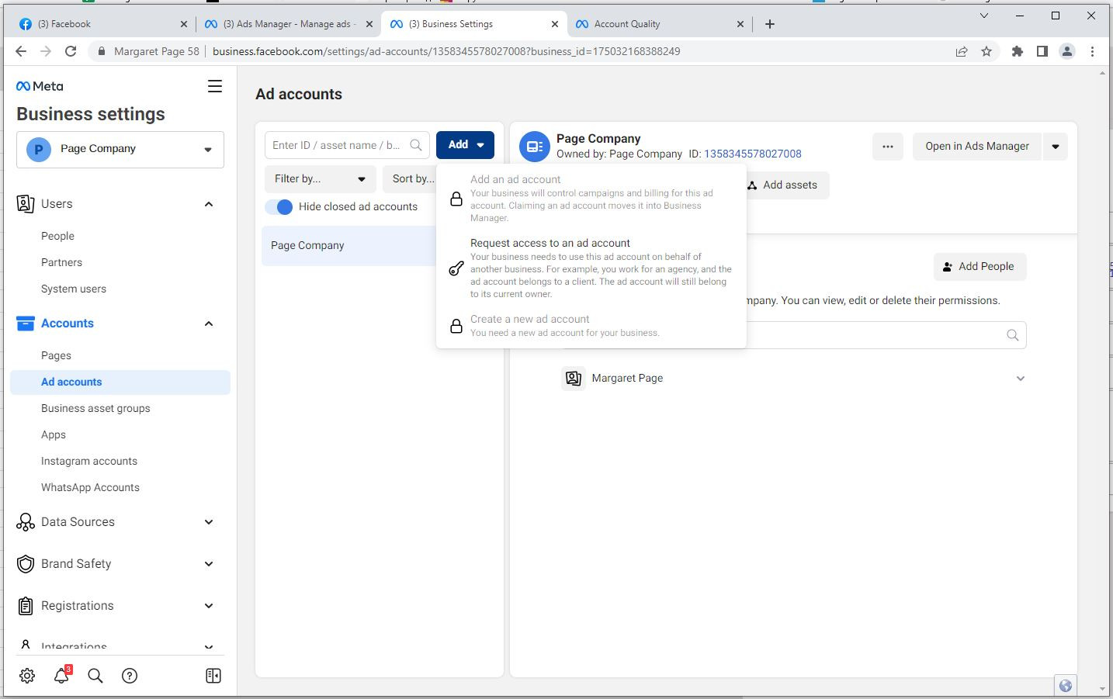Open People under Users

pyautogui.click(x=57, y=236)
